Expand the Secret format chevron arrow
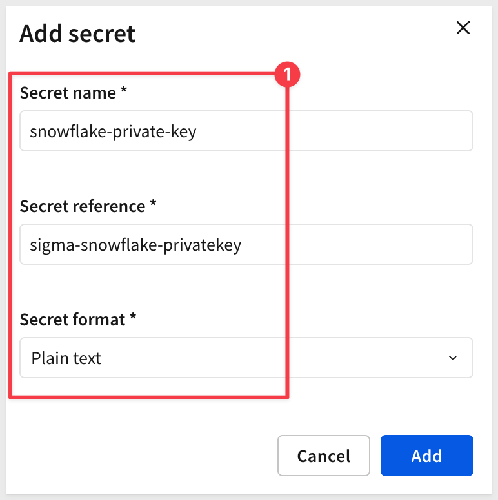 click(x=453, y=358)
